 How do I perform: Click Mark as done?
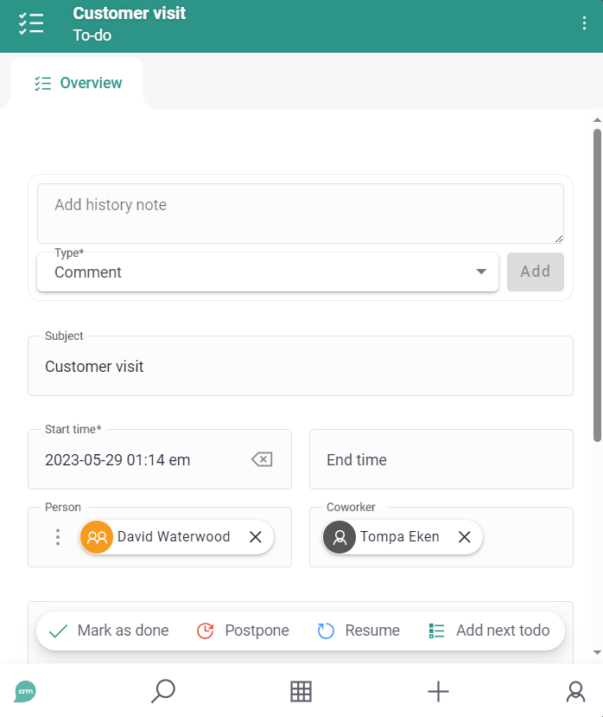109,631
